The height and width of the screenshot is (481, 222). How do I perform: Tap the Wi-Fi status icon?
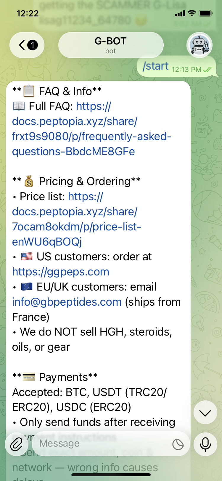[192, 13]
